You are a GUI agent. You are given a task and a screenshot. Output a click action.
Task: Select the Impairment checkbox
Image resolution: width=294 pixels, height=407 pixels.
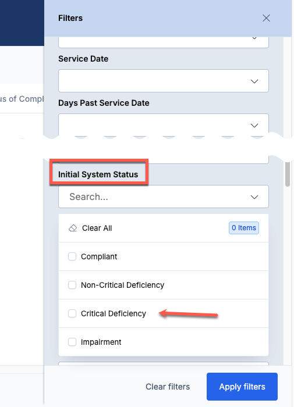click(x=72, y=342)
